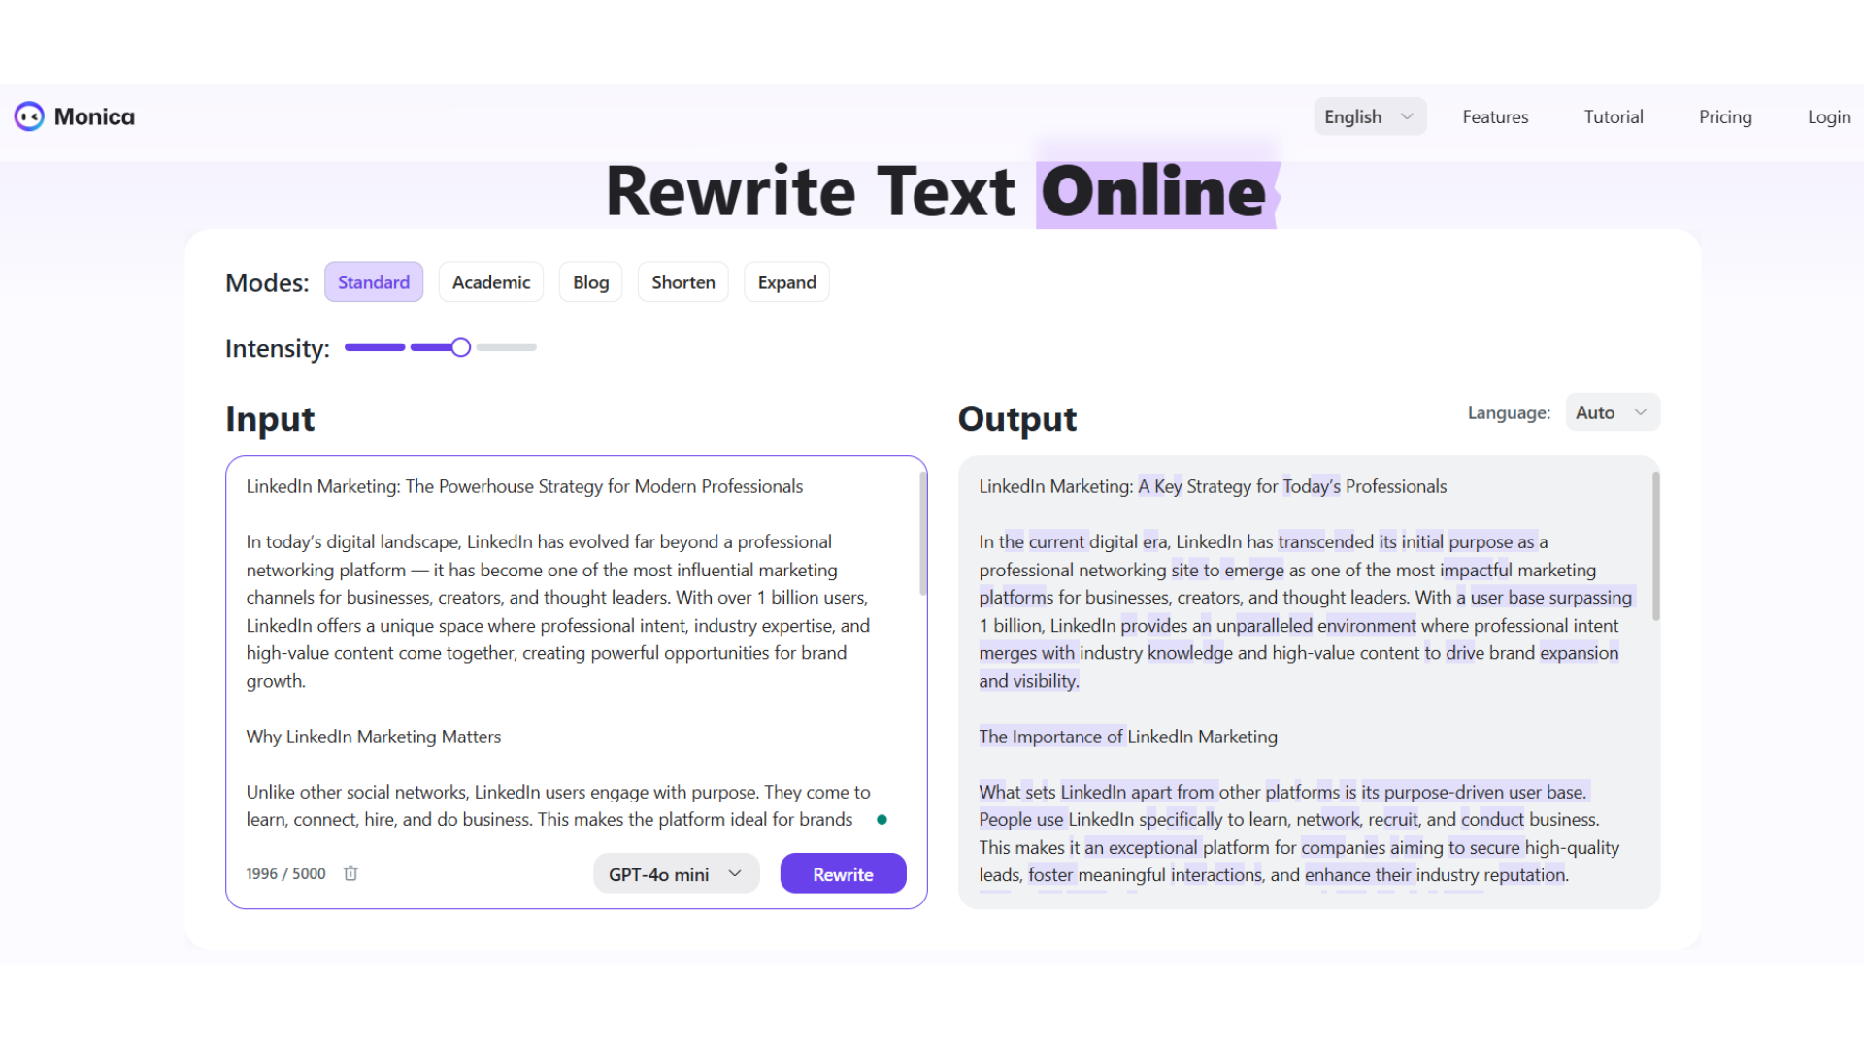Choose the Expand mode
Viewport: 1864px width, 1048px height.
pyautogui.click(x=786, y=282)
